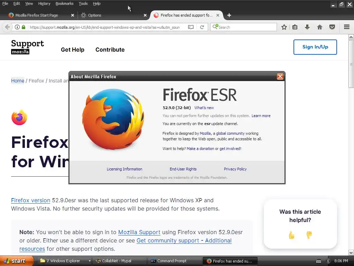354x266 pixels.
Task: Open the Bookmarks menu
Action: pos(64,3)
